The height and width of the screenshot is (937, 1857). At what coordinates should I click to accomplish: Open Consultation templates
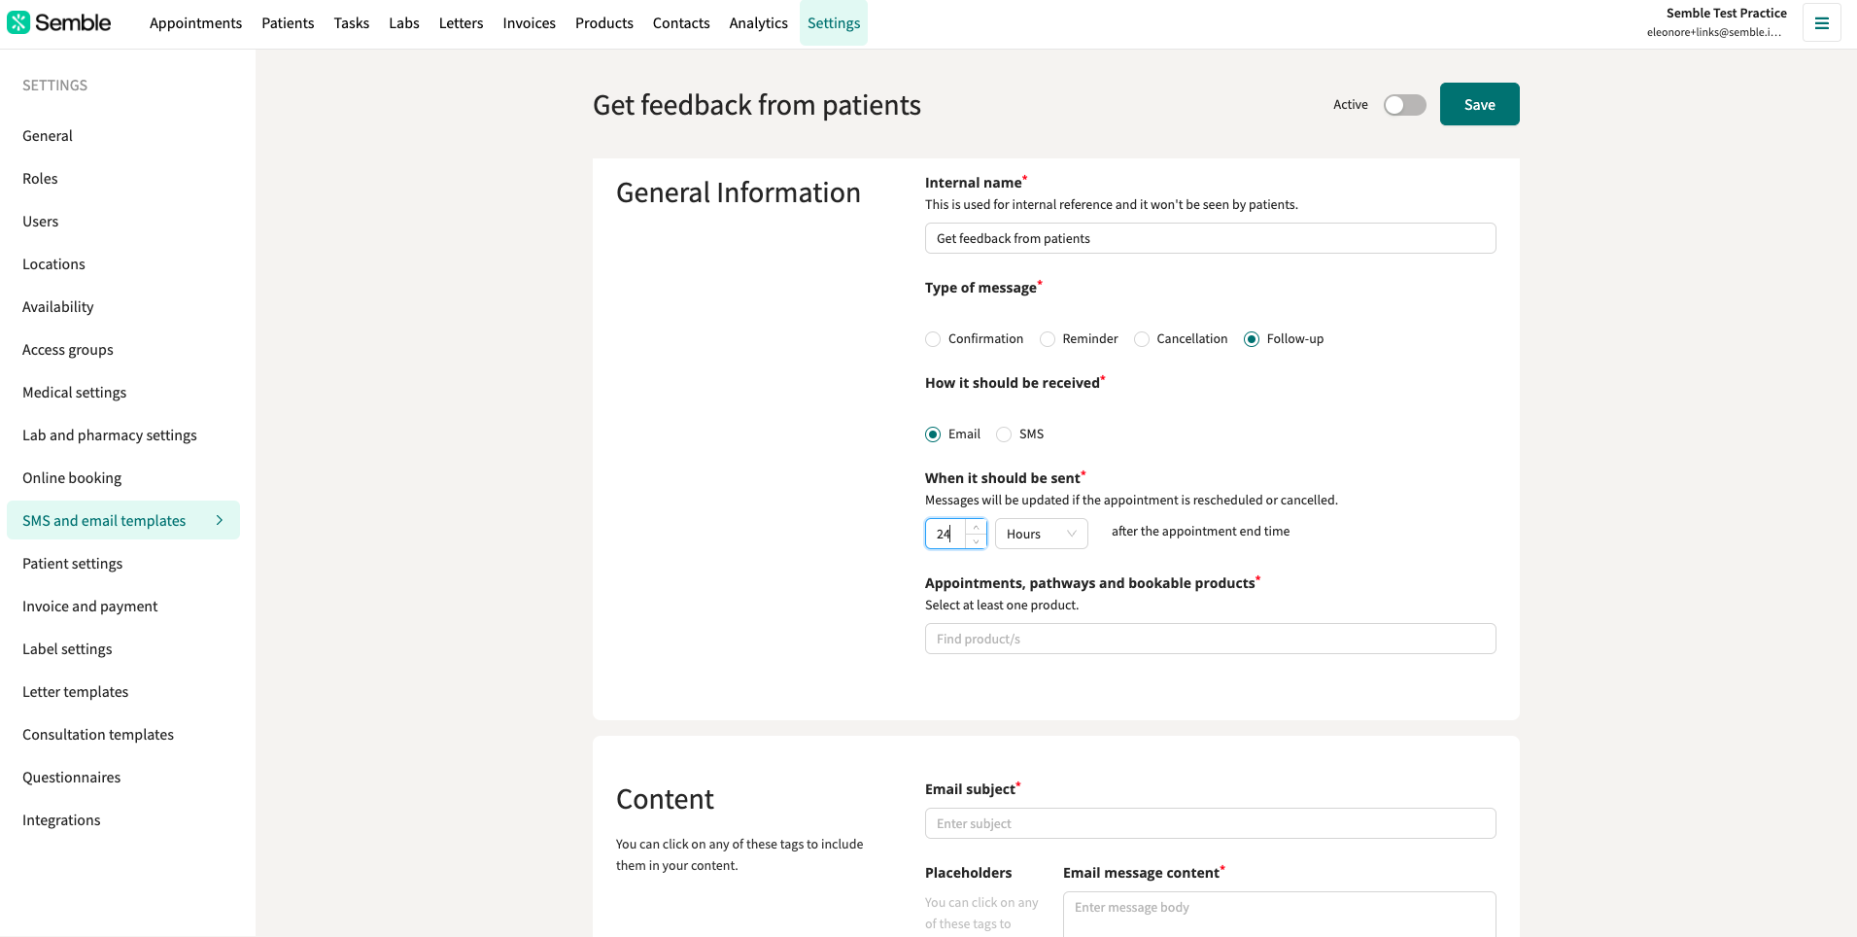click(x=98, y=735)
